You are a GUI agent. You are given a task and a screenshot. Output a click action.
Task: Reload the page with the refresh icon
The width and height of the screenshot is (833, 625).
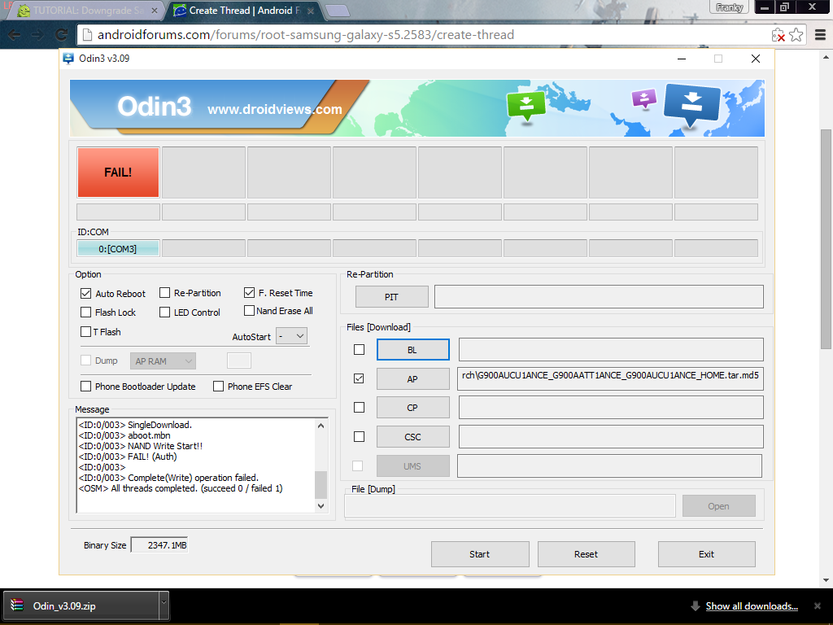pos(62,35)
